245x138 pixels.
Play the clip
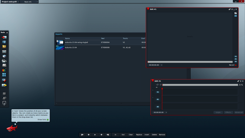click(x=95, y=135)
